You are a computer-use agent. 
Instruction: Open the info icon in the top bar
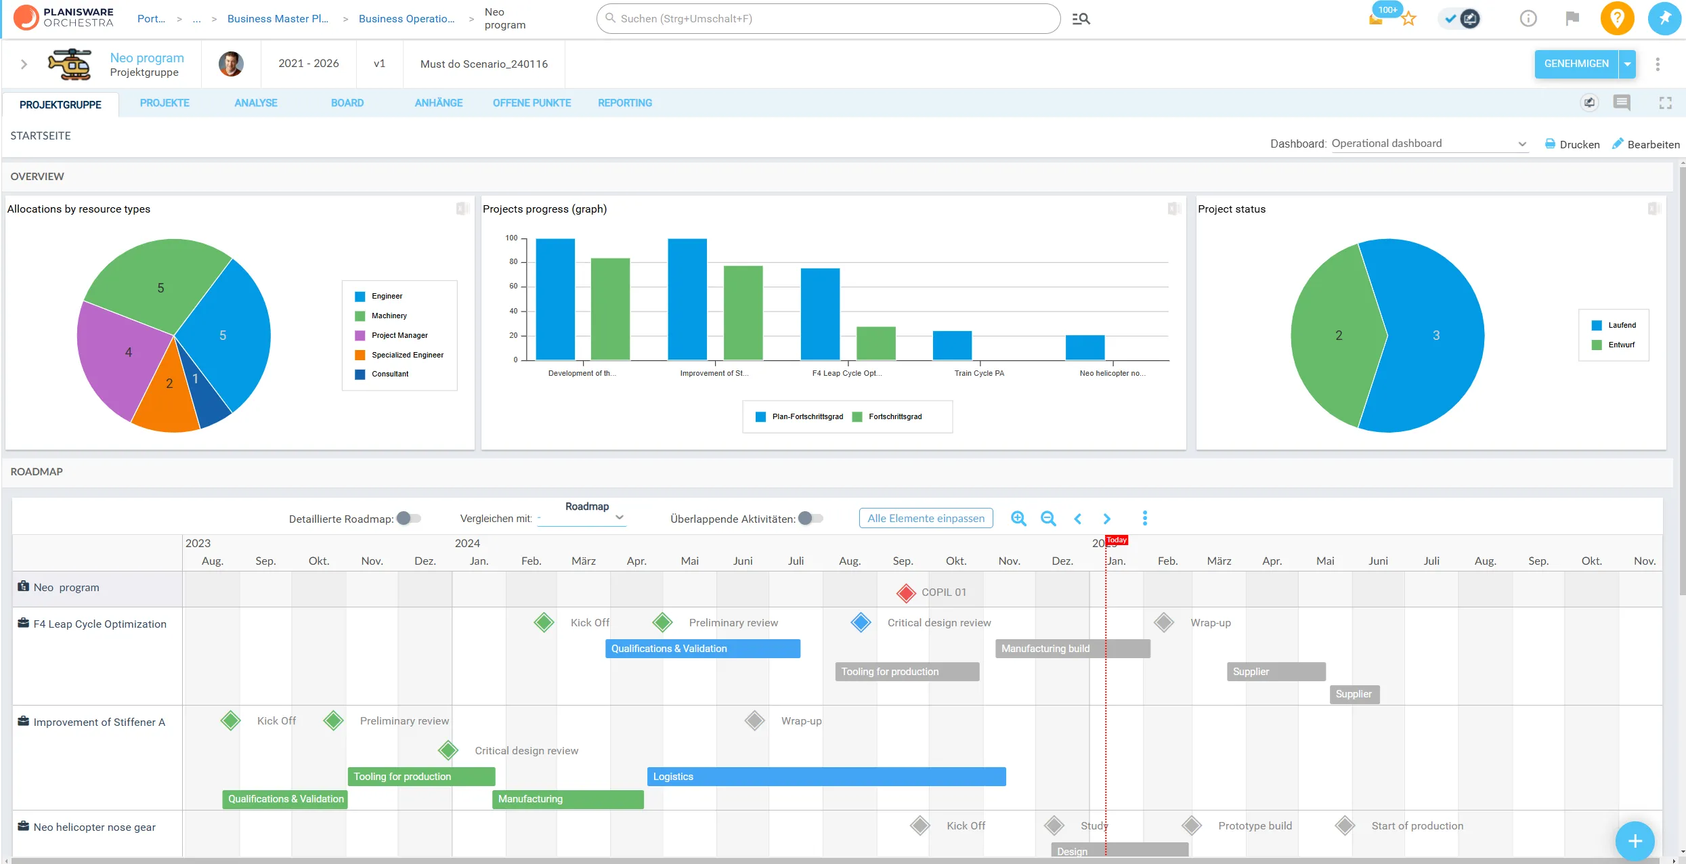pos(1528,18)
